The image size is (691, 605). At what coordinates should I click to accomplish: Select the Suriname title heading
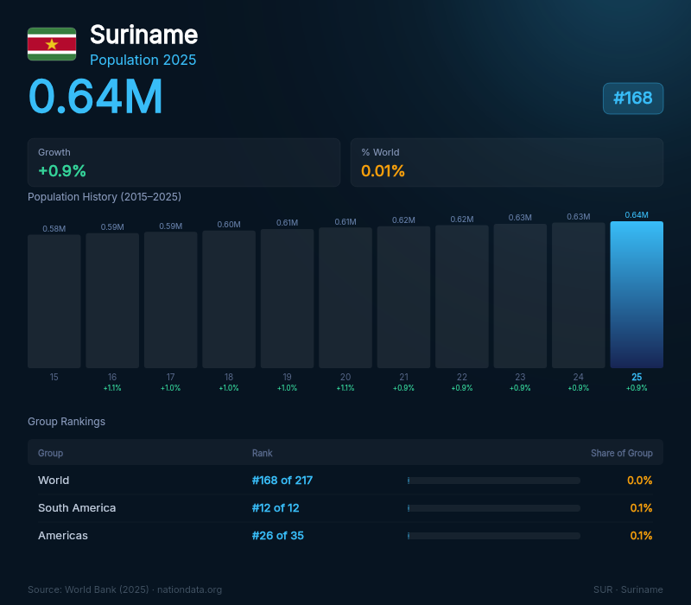(143, 35)
